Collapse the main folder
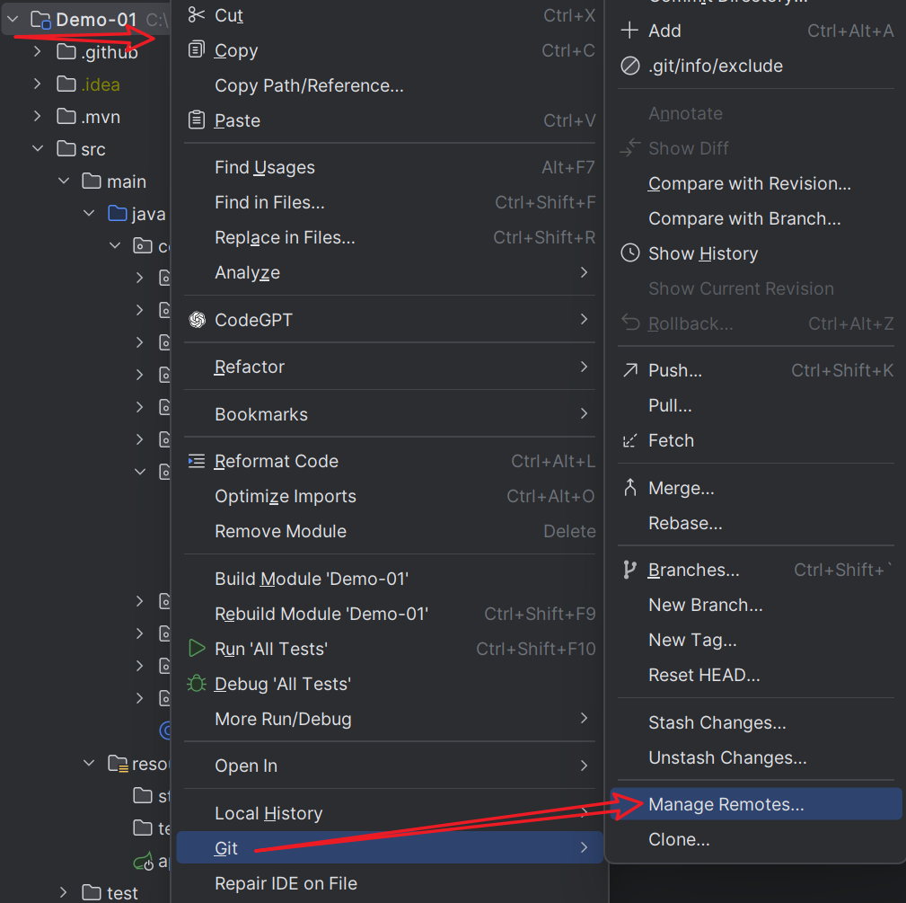The image size is (906, 903). 64,181
